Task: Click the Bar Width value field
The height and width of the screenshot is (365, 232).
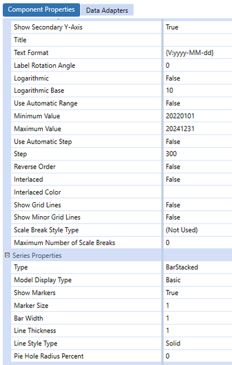Action: click(198, 318)
